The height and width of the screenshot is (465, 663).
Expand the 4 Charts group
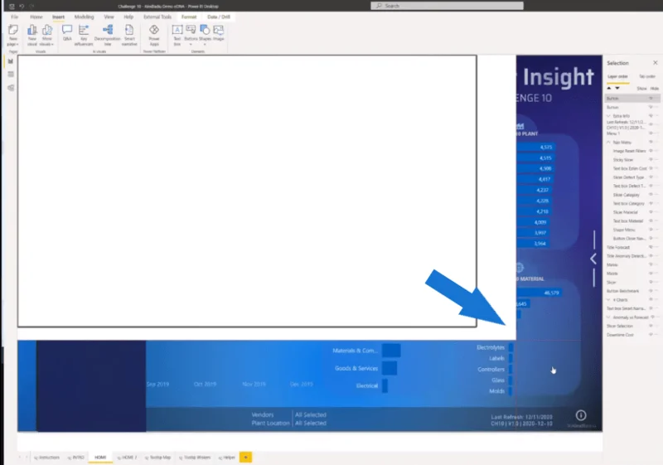coord(609,300)
